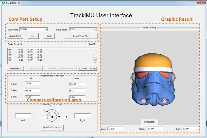This screenshot has height=138, width=207.
Task: Click the TrackIMU app icon in title bar
Action: click(3, 3)
